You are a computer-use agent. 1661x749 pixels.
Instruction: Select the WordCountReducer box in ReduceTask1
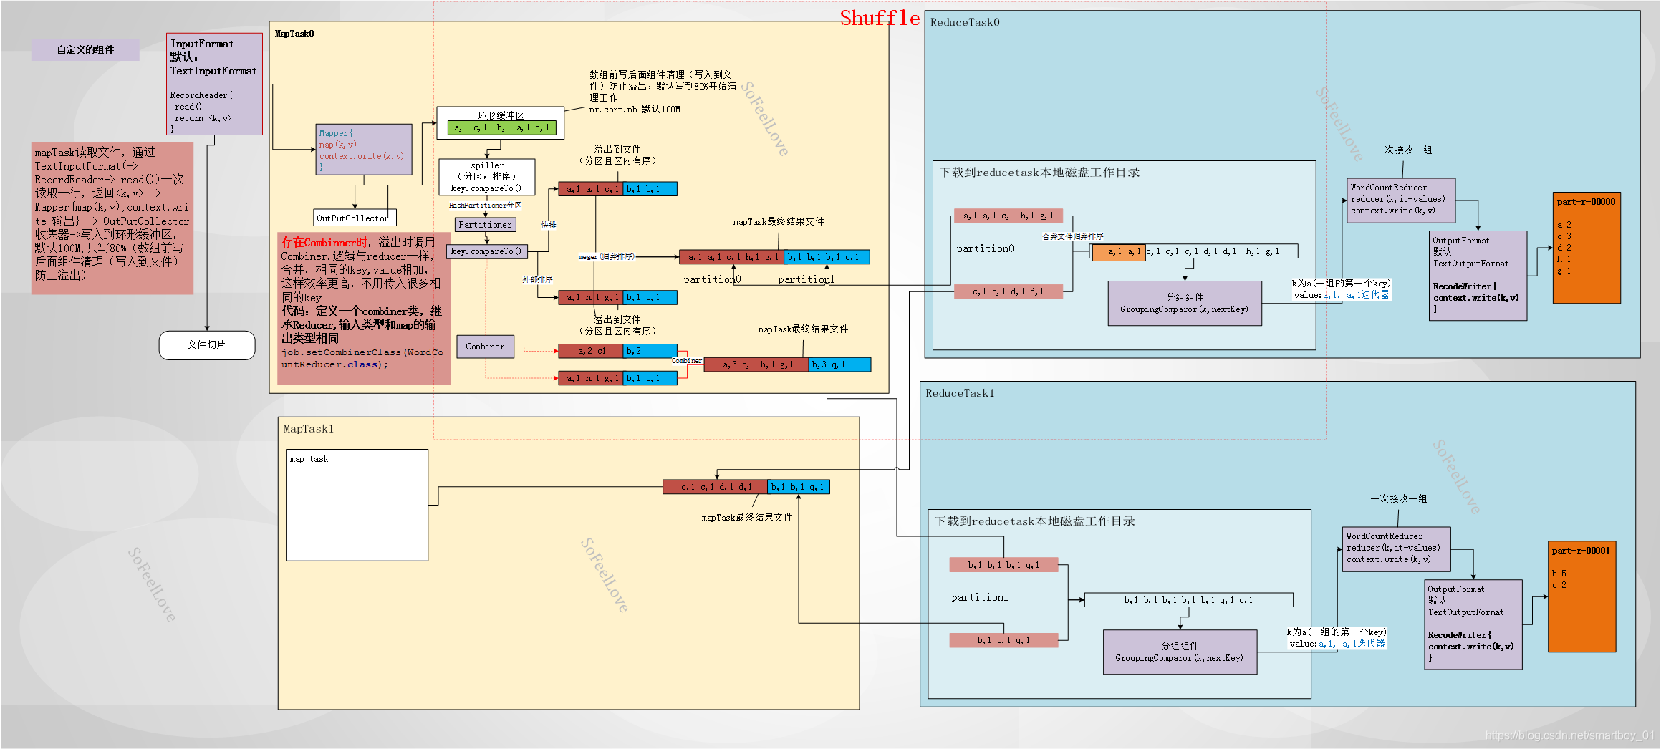pyautogui.click(x=1397, y=549)
